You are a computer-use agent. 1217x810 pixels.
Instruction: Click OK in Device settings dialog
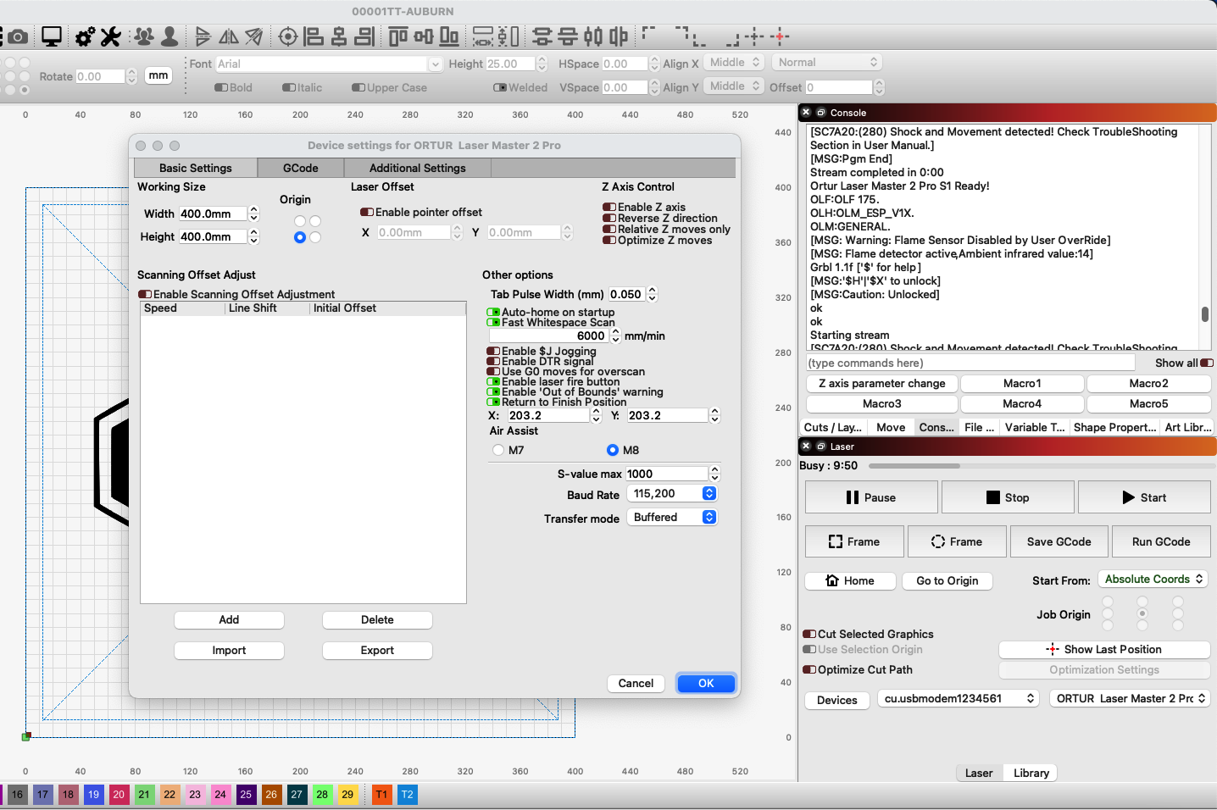point(706,683)
